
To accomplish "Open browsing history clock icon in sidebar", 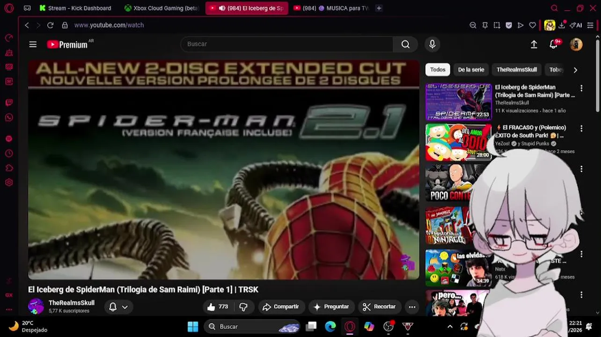I will (9, 154).
